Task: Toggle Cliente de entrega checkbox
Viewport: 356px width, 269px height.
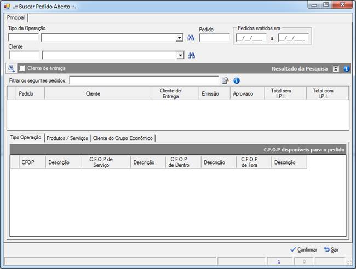Action: [22, 68]
